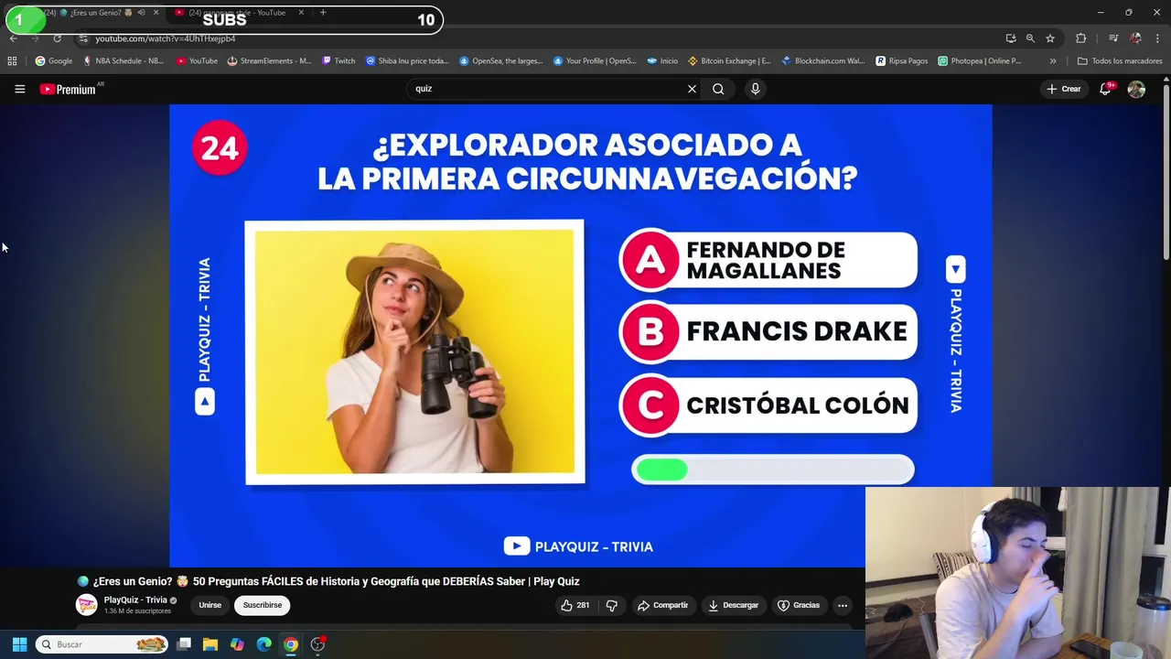The image size is (1171, 659).
Task: Open Windows Start menu
Action: (x=19, y=644)
